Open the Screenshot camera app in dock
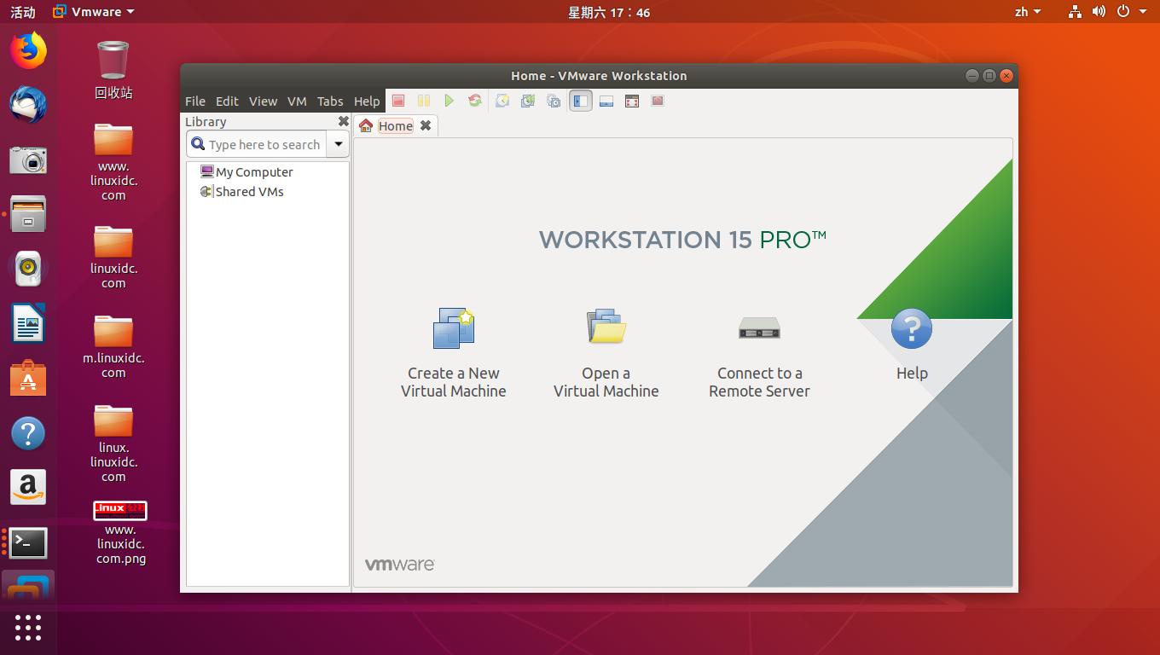 point(28,159)
